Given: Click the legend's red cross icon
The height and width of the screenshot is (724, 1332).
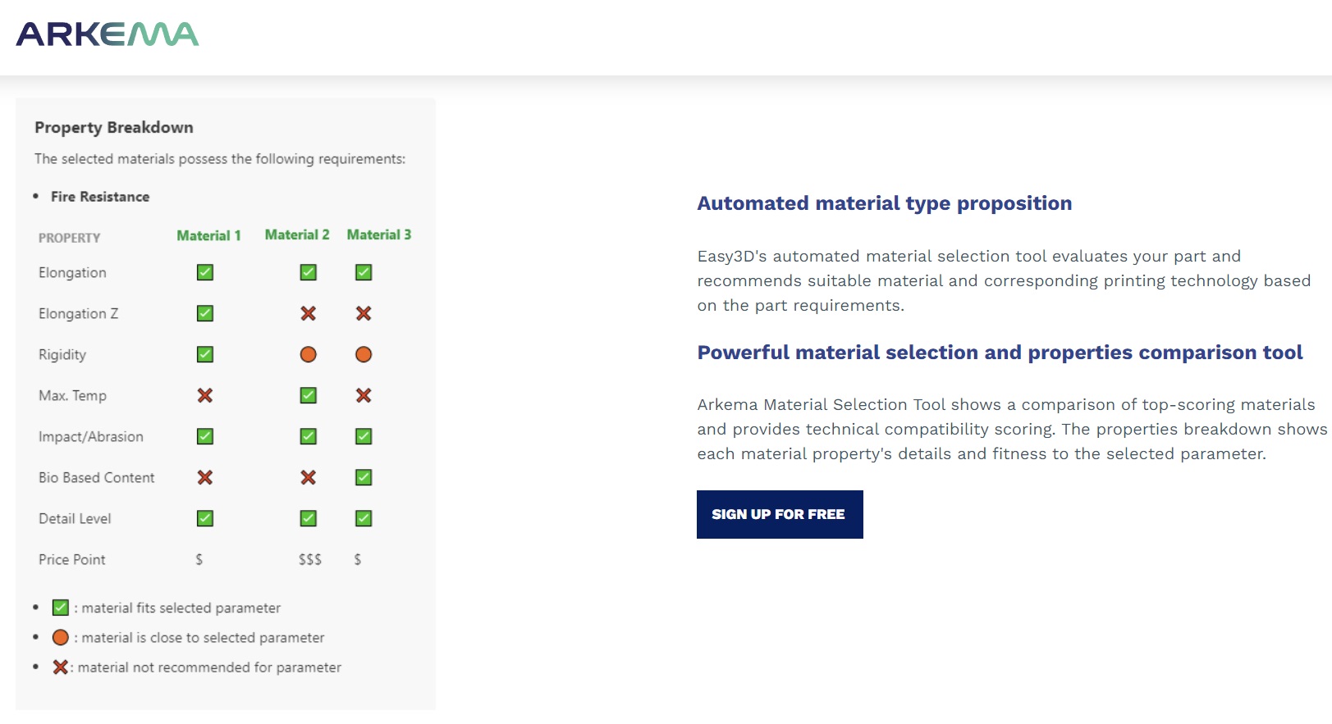Looking at the screenshot, I should (x=60, y=667).
